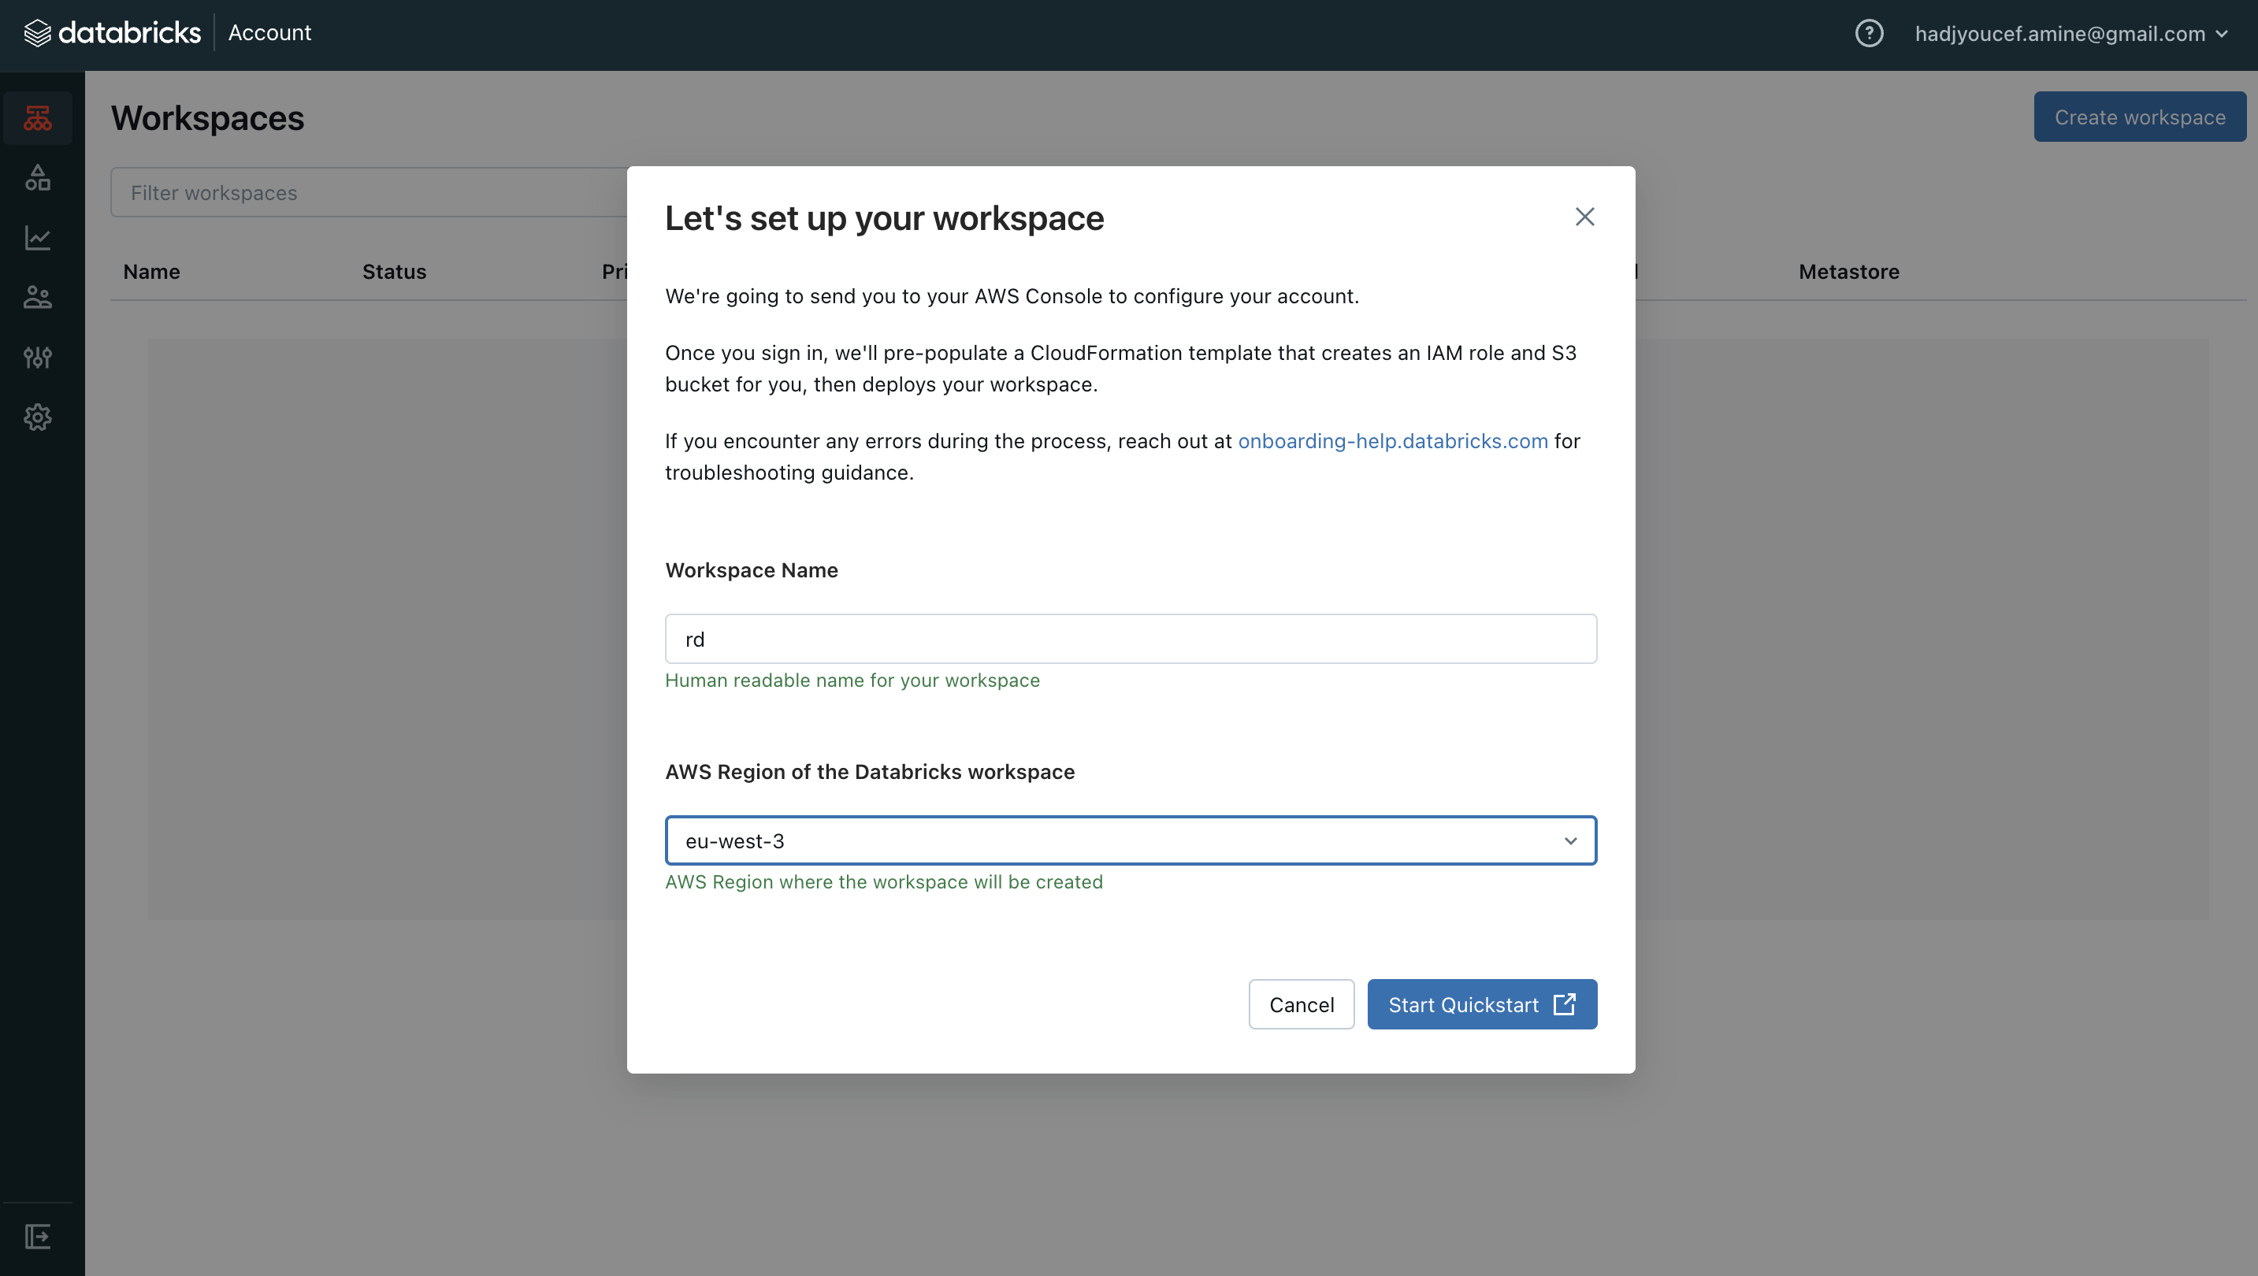Open the AWS Region dropdown showing eu-west-3
The height and width of the screenshot is (1276, 2258).
1131,840
